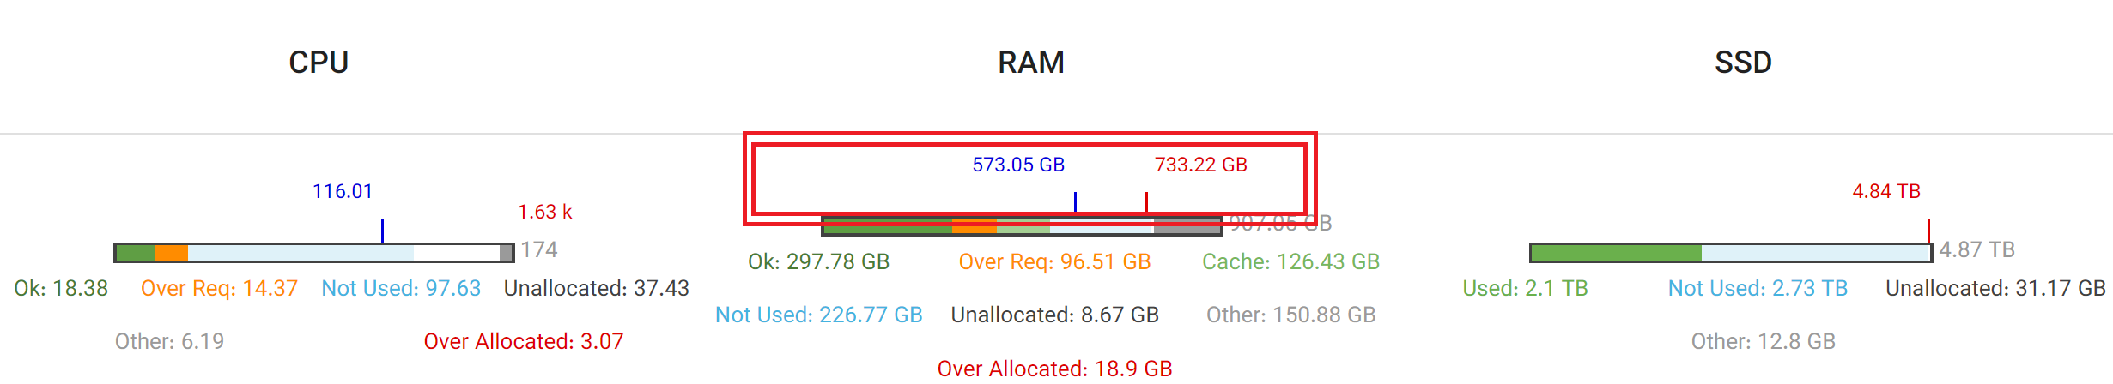This screenshot has height=384, width=2113.
Task: Click the SSD heading
Action: point(1743,63)
